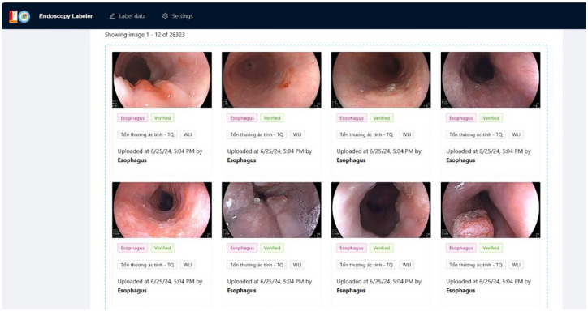This screenshot has width=588, height=311.
Task: Open the Label data menu item
Action: (x=128, y=16)
